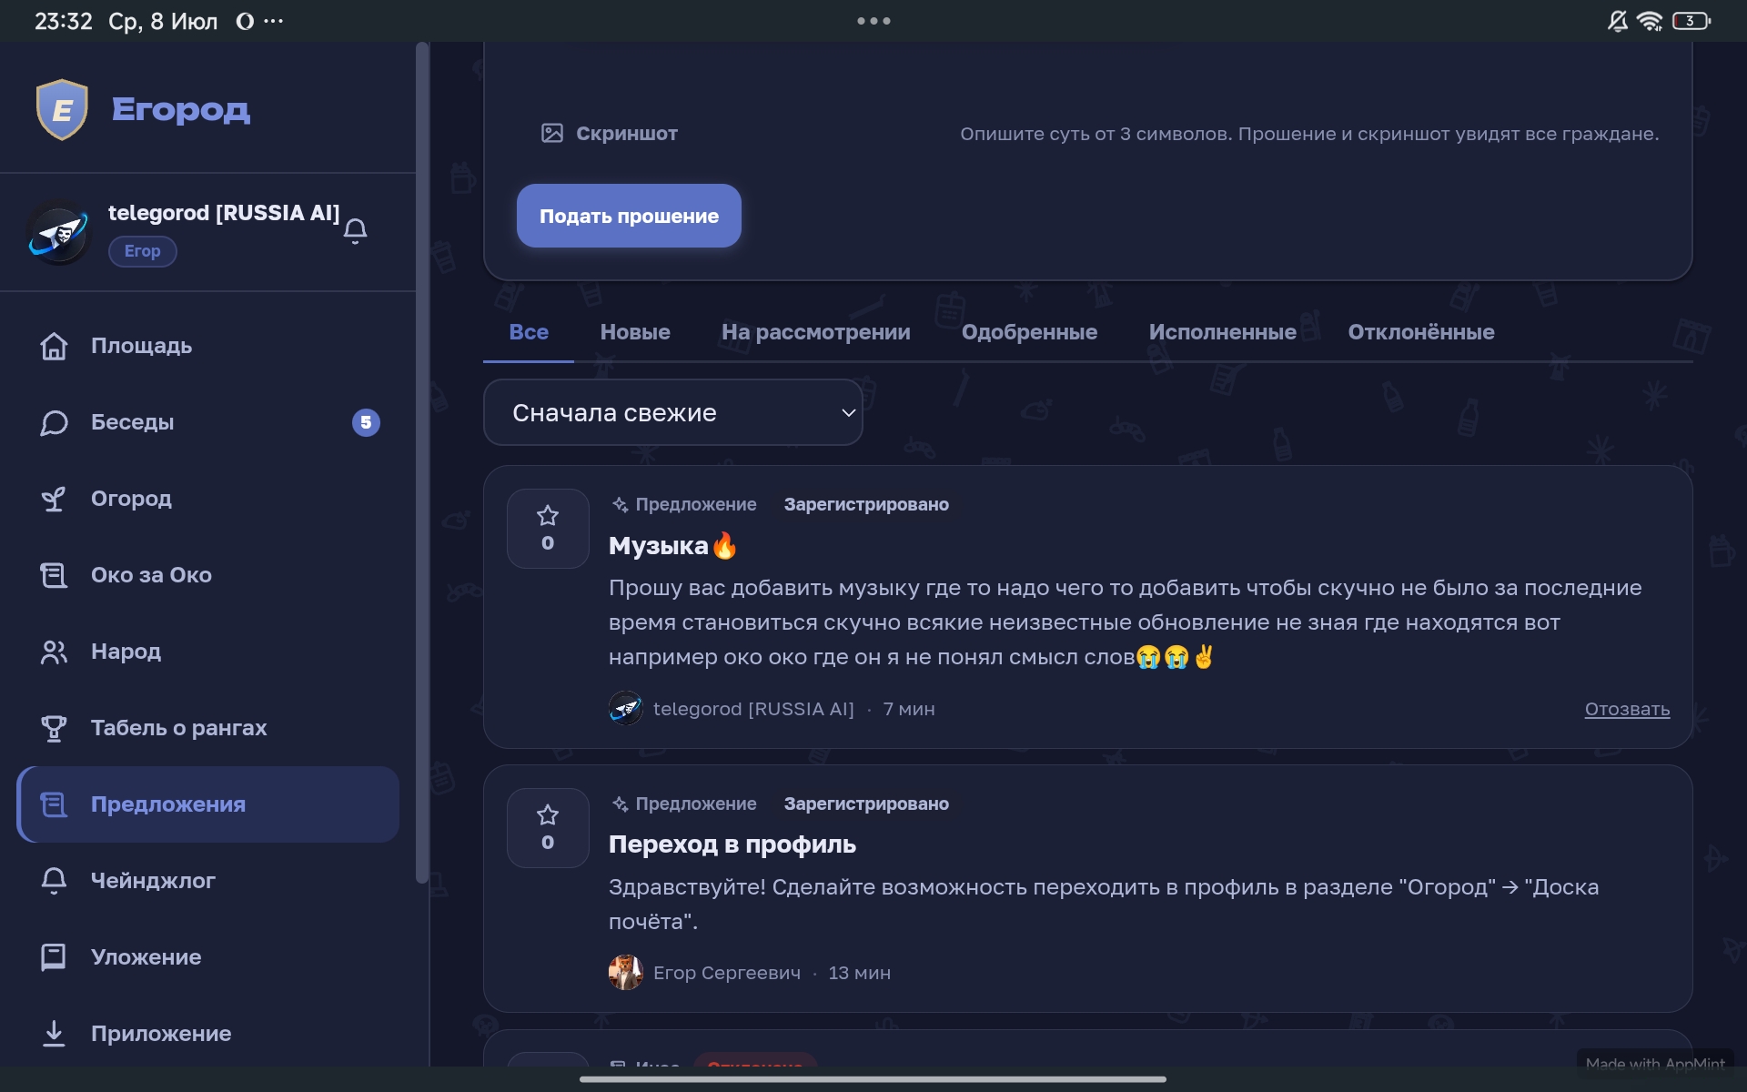
Task: Click the Скриншот label
Action: pyautogui.click(x=626, y=134)
